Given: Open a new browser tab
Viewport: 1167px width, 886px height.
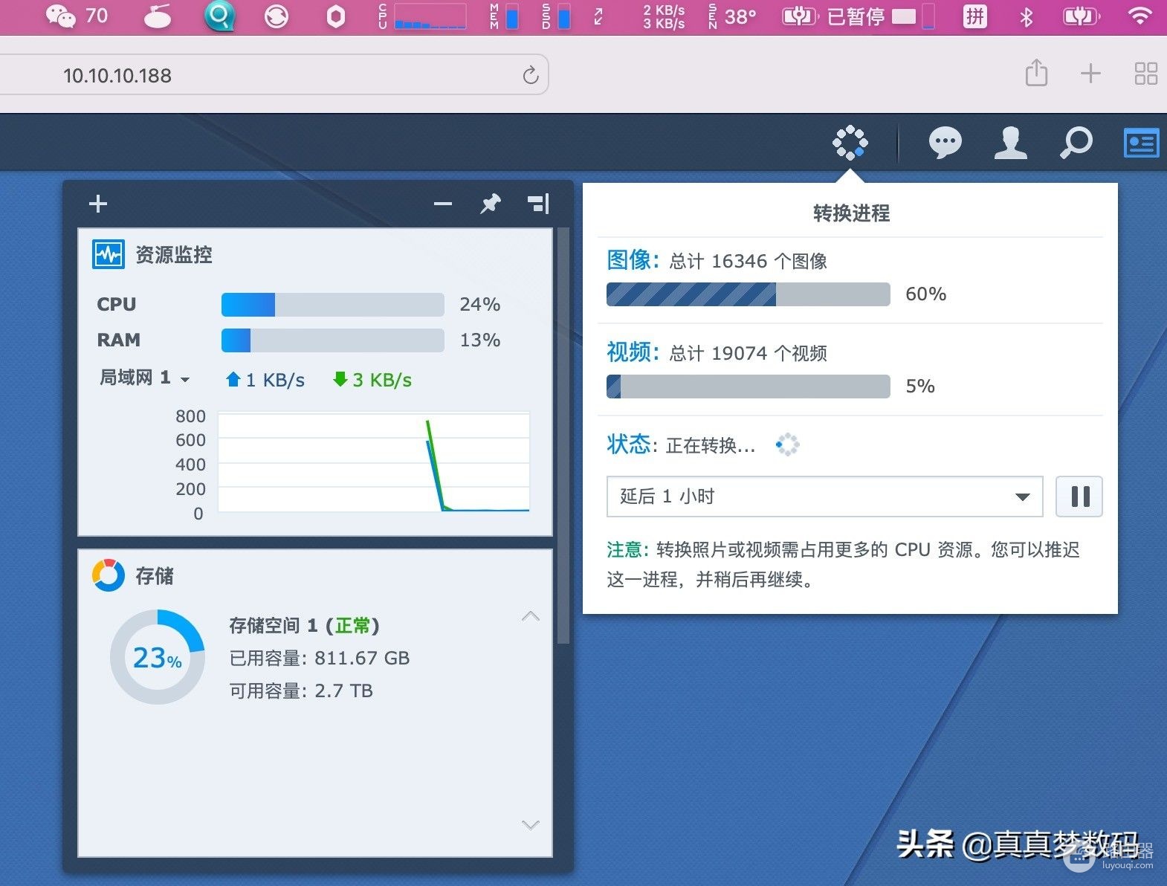Looking at the screenshot, I should [1090, 73].
